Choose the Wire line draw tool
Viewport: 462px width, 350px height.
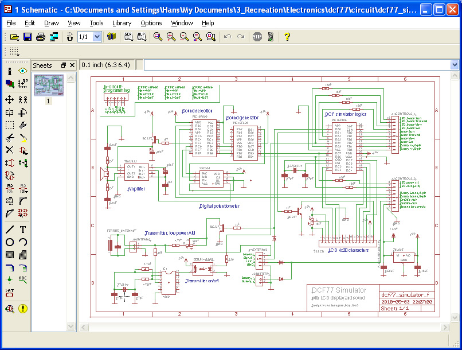(x=10, y=230)
